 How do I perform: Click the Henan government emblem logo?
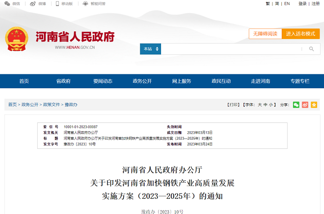coord(16,38)
